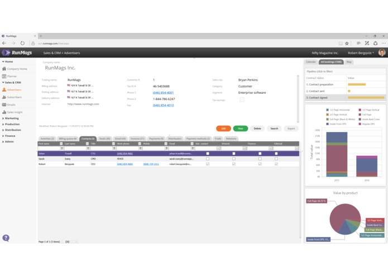The width and height of the screenshot is (388, 276).
Task: Click Email column filter funnel icon
Action: tap(193, 148)
